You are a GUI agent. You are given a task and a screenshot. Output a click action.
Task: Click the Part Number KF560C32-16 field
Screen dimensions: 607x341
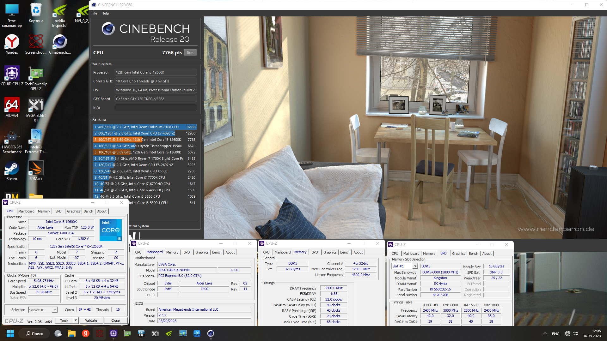[440, 289]
